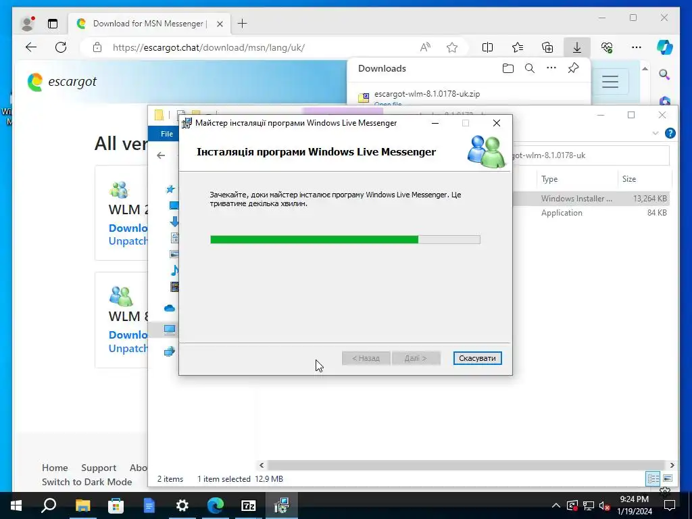The width and height of the screenshot is (692, 519).
Task: Click the installation progress bar
Action: (345, 239)
